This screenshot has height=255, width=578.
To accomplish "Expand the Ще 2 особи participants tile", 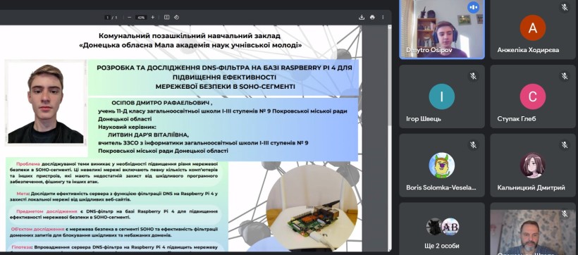I will click(x=442, y=228).
